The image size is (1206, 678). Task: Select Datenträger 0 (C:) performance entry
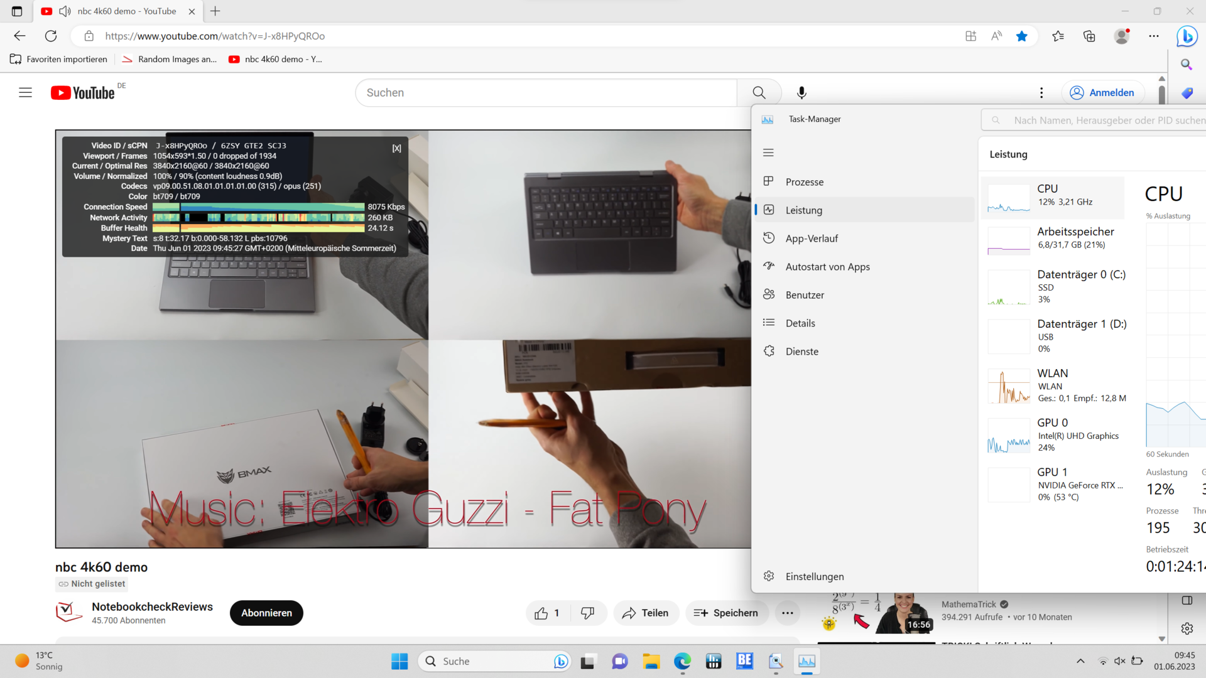tap(1053, 288)
